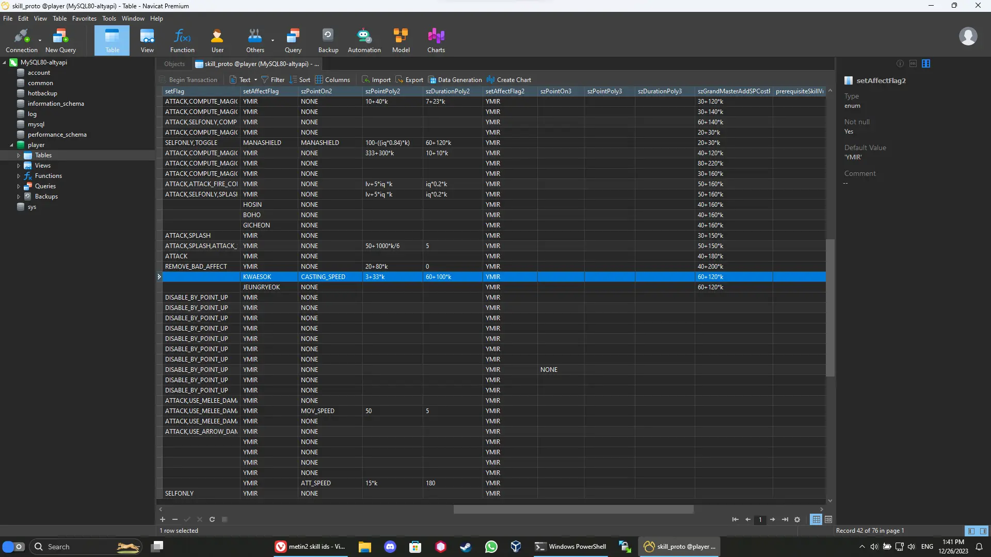Screen dimensions: 991x557
Task: Click the Charts toolbar icon
Action: [436, 40]
